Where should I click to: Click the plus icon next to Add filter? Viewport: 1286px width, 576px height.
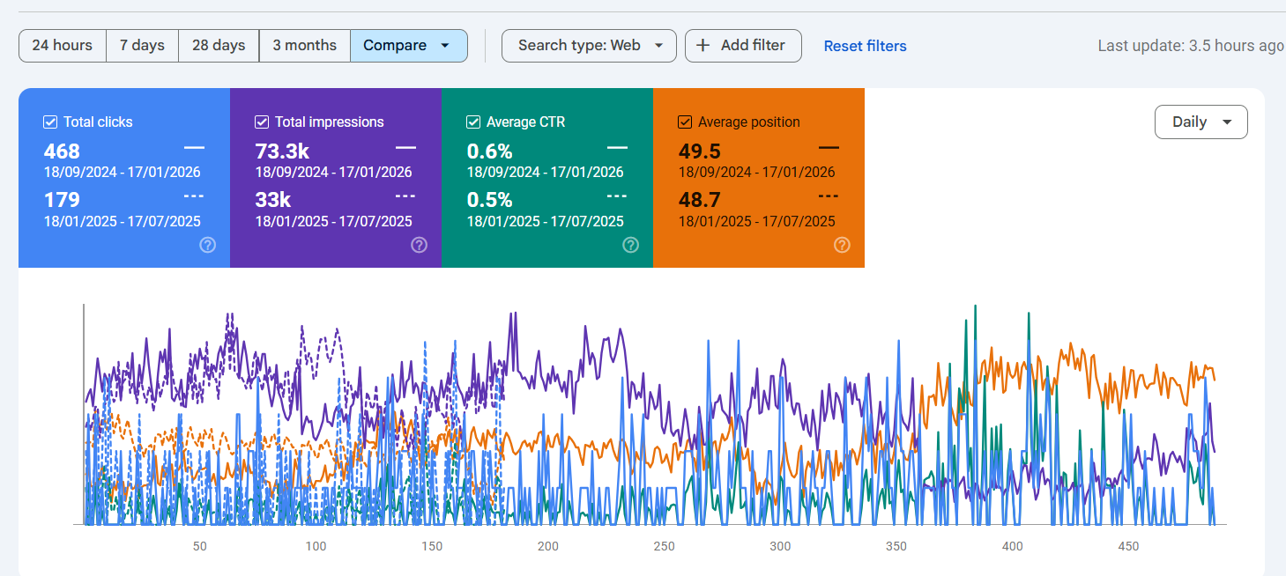pos(701,46)
